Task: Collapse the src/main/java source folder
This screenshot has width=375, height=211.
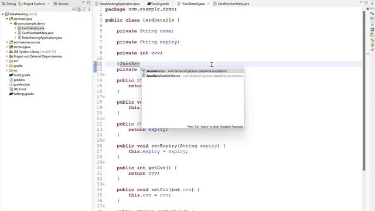Action: [7, 19]
